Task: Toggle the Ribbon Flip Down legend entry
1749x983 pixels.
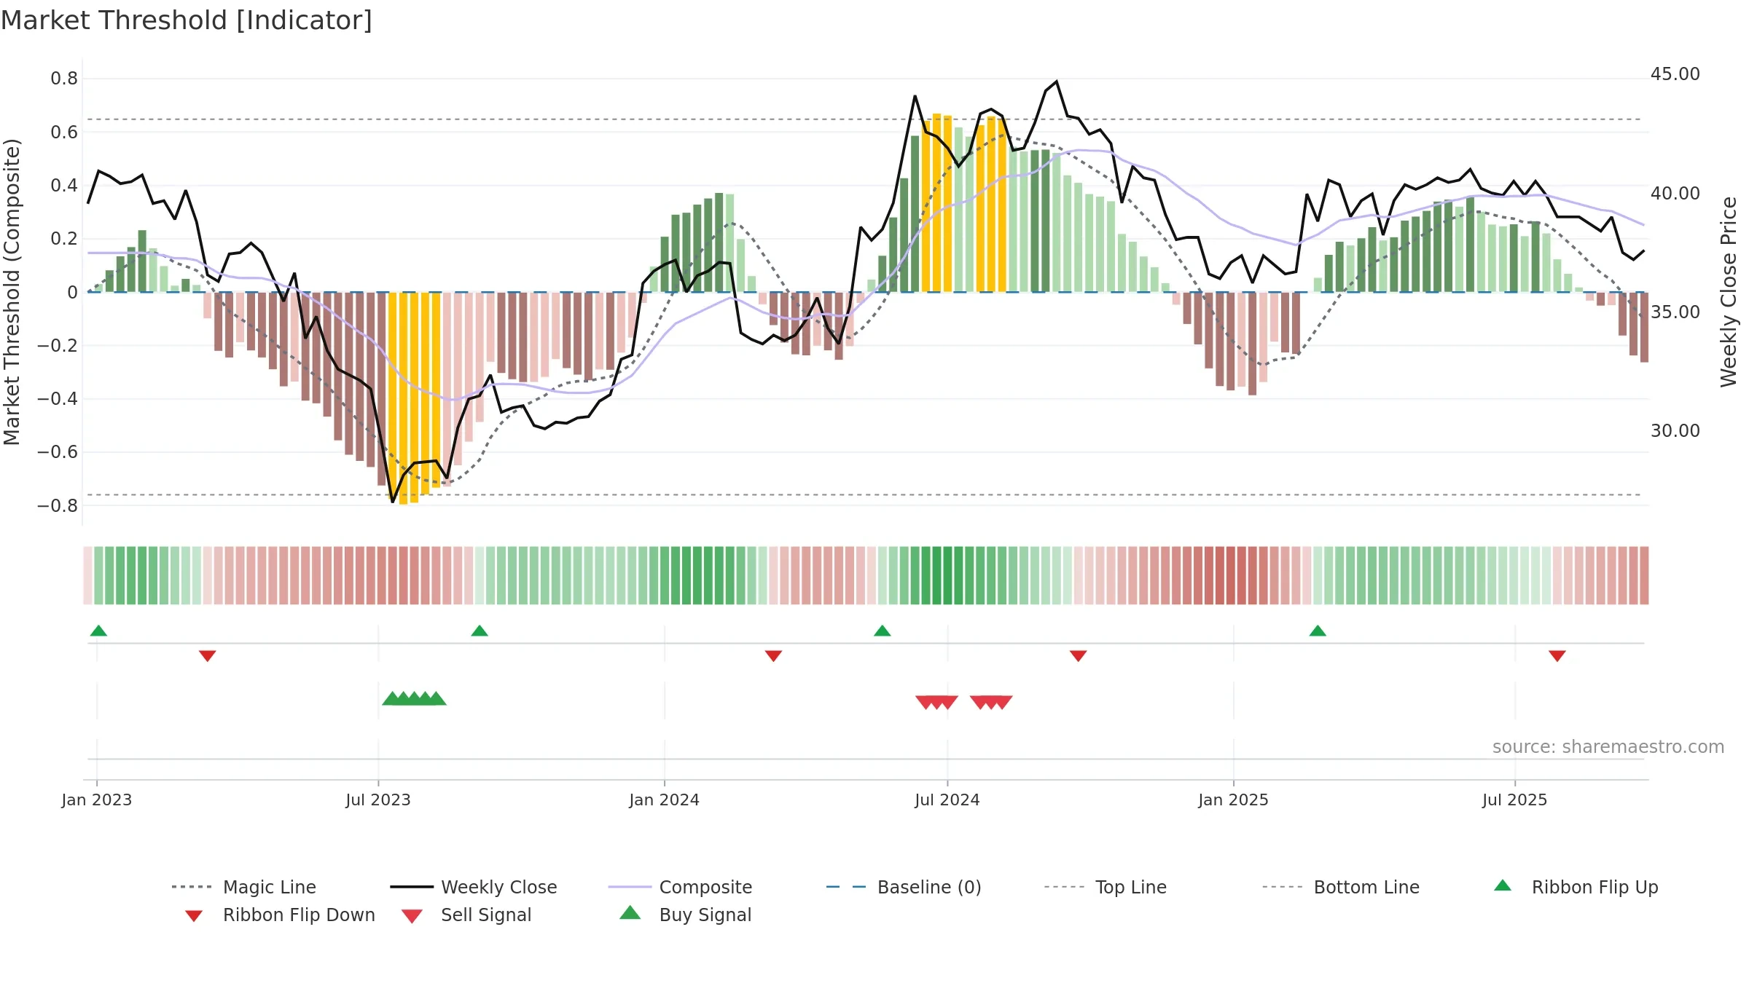Action: click(279, 915)
